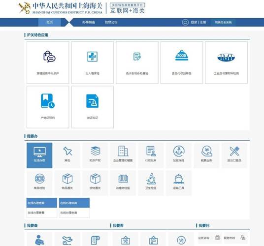The image size is (264, 246).
Task: Click the business consultation text under 我要问
Action: [x=204, y=238]
